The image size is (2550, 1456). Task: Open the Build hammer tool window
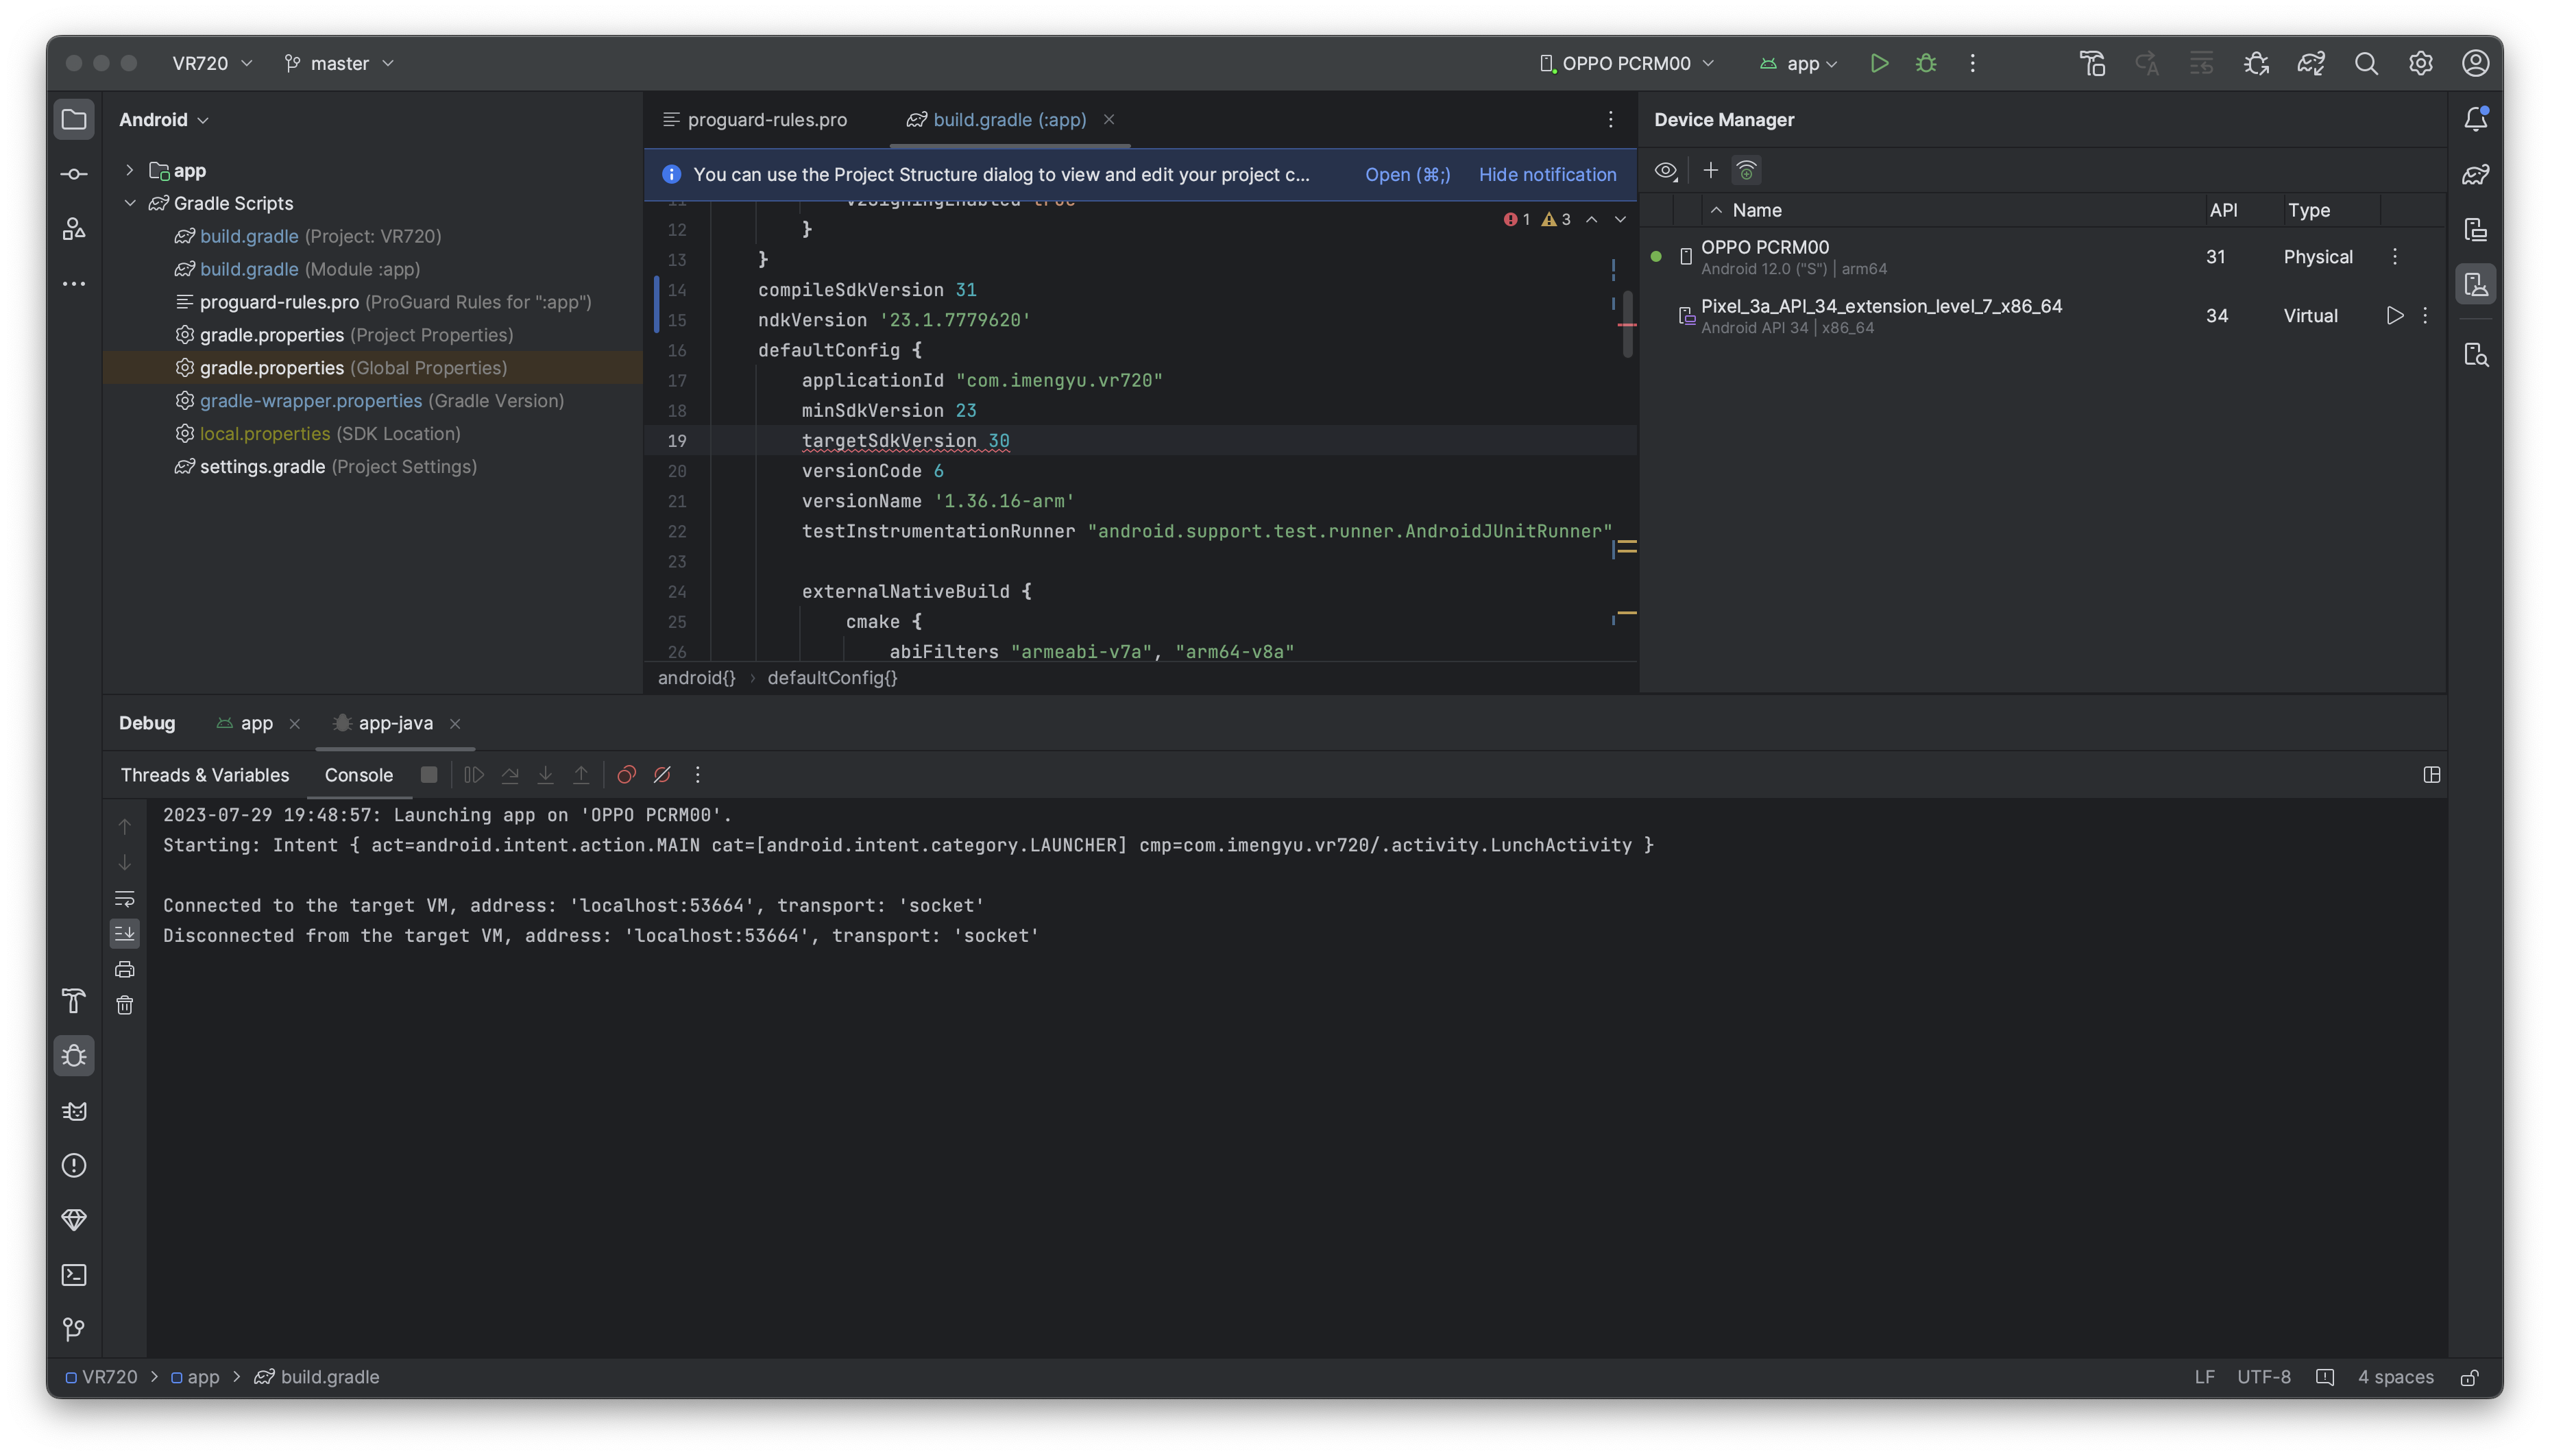pos(74,1001)
